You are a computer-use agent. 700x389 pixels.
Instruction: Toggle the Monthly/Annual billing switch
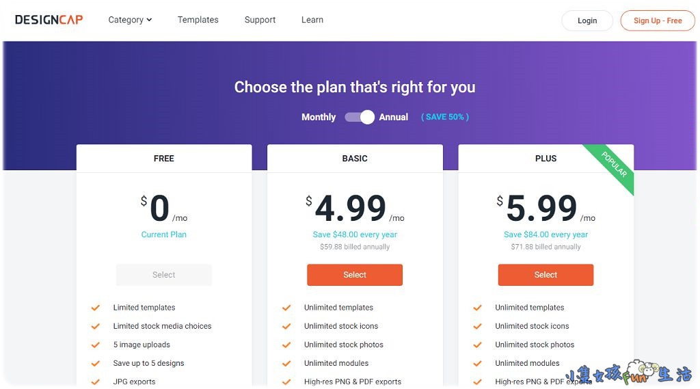click(x=360, y=117)
